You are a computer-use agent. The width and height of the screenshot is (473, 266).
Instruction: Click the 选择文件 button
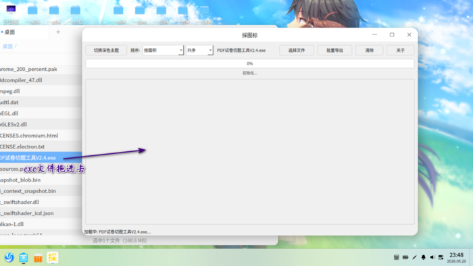tap(297, 51)
